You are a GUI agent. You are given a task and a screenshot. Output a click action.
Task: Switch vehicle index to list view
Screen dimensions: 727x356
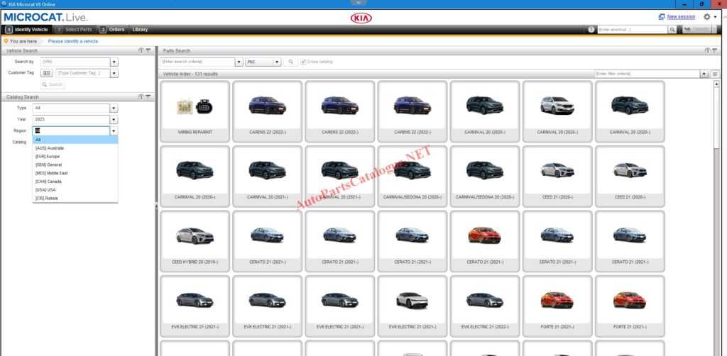coord(715,74)
